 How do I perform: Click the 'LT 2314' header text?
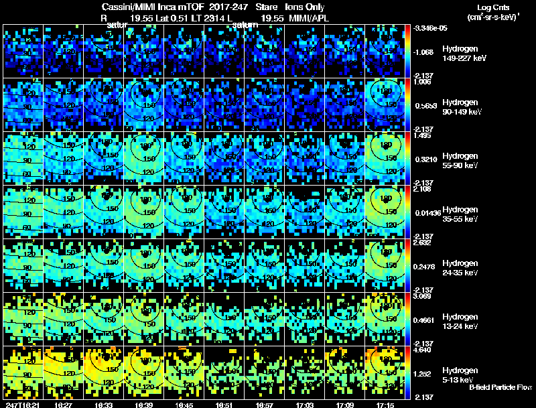pos(208,19)
